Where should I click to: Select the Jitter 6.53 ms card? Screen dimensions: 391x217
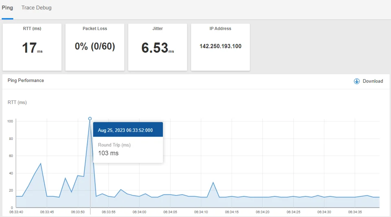coord(158,47)
